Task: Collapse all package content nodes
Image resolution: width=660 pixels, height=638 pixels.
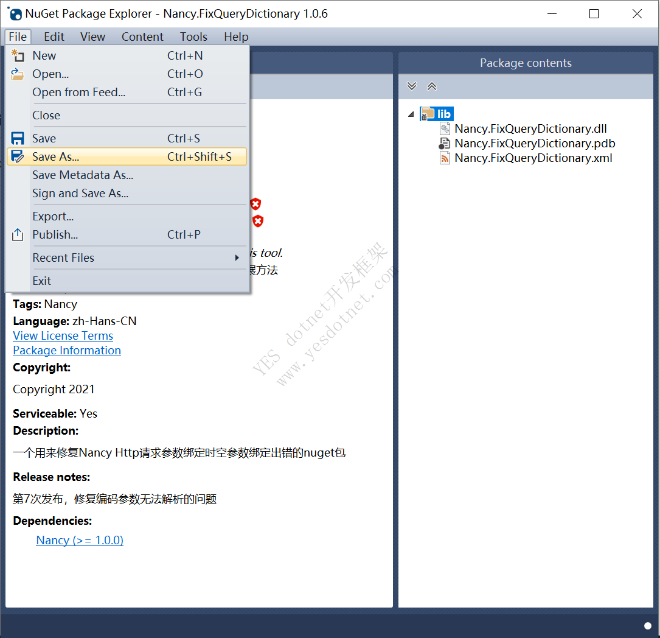Action: (432, 86)
